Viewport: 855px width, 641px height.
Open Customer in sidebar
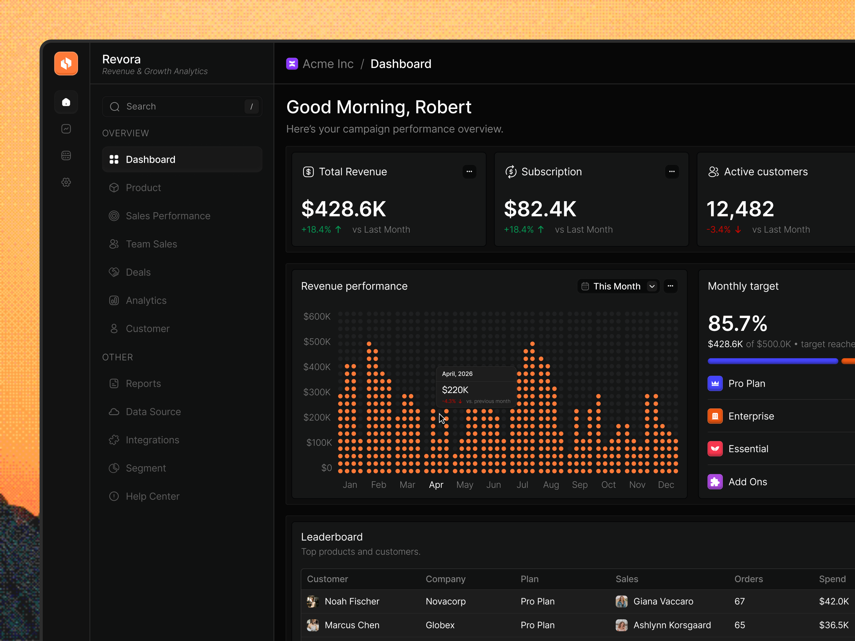coord(182,328)
